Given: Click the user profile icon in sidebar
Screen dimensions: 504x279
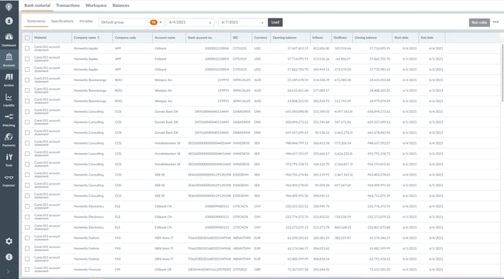Looking at the screenshot, I should pyautogui.click(x=9, y=21).
